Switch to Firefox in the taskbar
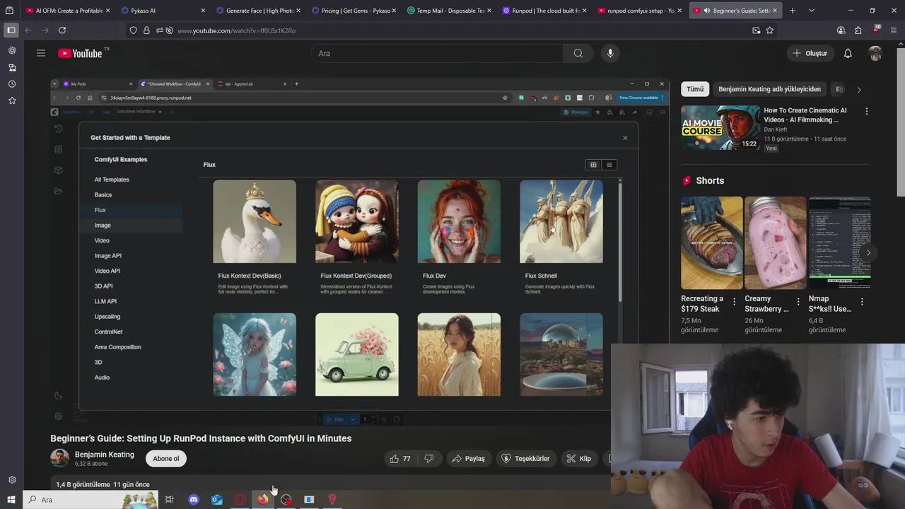905x509 pixels. point(263,500)
